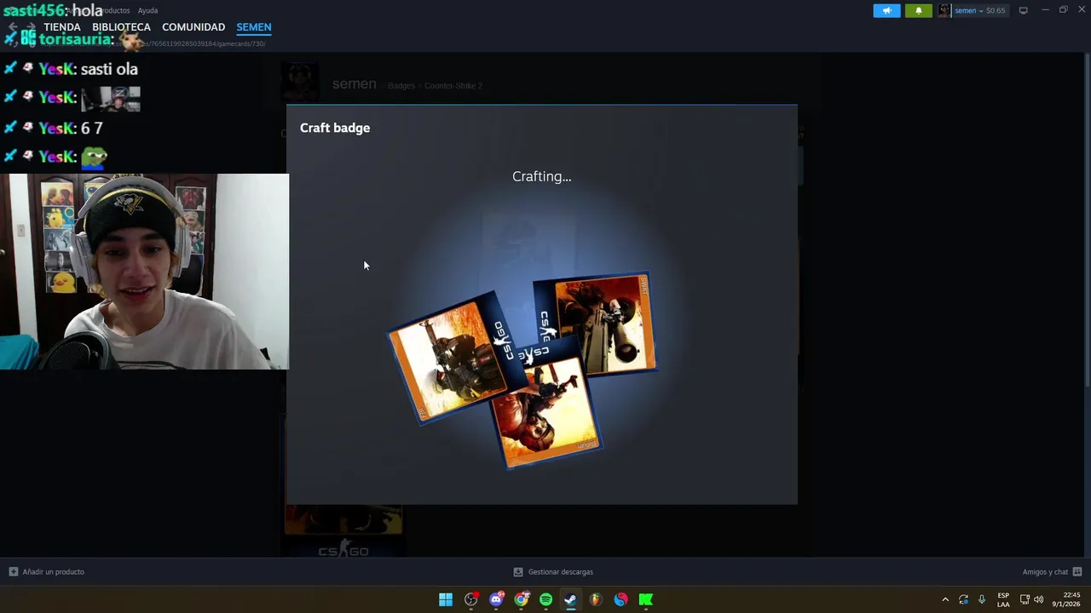Open Steam announcements megaphone button
This screenshot has height=613, width=1091.
(886, 10)
